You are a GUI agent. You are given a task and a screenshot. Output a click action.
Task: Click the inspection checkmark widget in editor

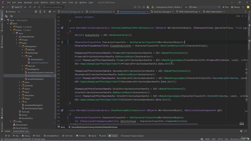(238, 16)
